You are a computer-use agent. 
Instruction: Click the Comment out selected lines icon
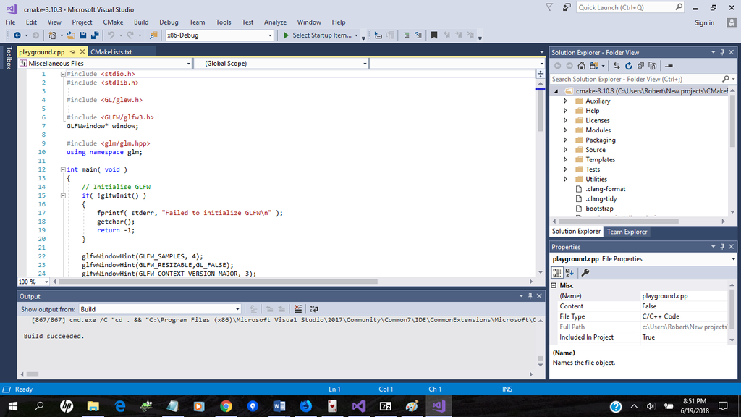click(x=406, y=35)
